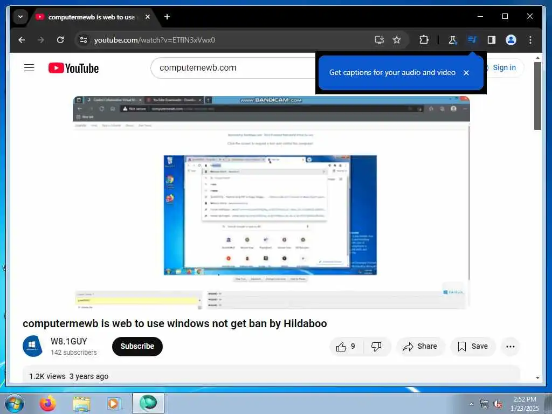Share this video
The image size is (552, 414).
coord(420,347)
